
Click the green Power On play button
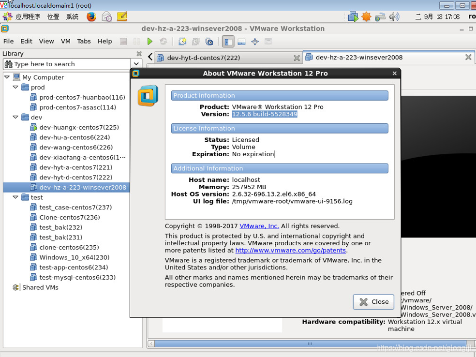[149, 41]
